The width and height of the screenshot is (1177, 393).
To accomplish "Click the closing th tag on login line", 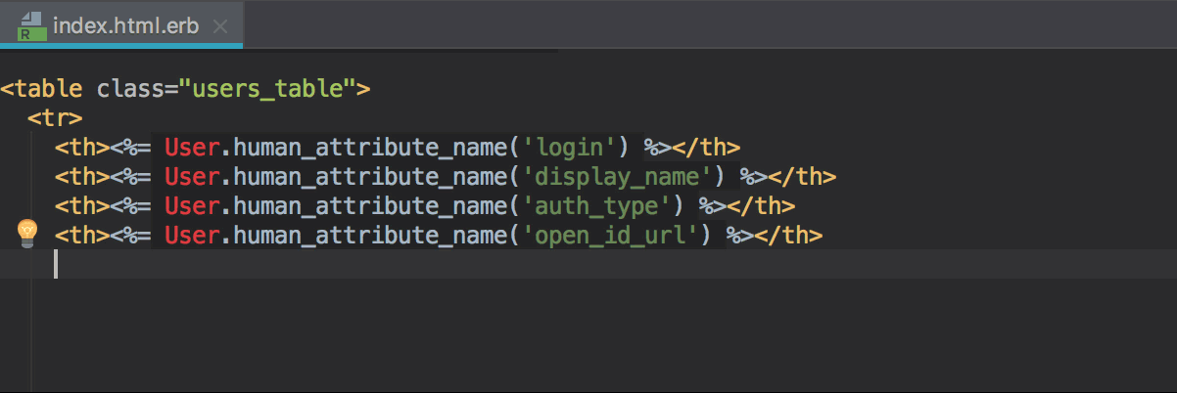I will coord(706,148).
